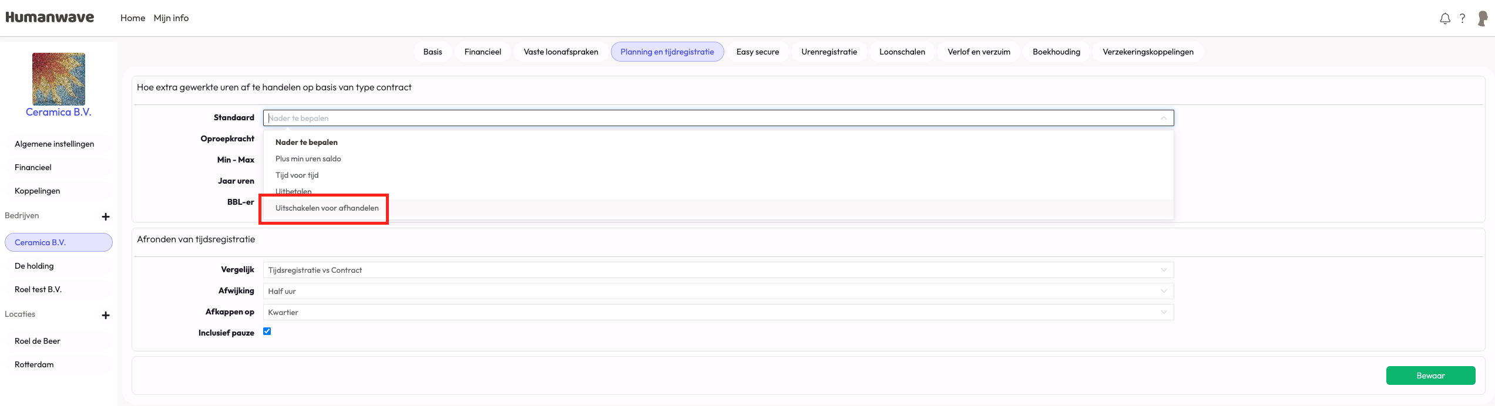Click the Ceramica B.V. company image
The height and width of the screenshot is (406, 1495).
59,79
